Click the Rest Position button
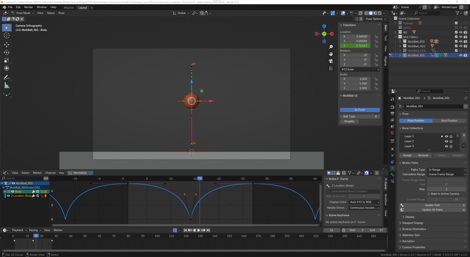This screenshot has height=257, width=470. coord(449,121)
